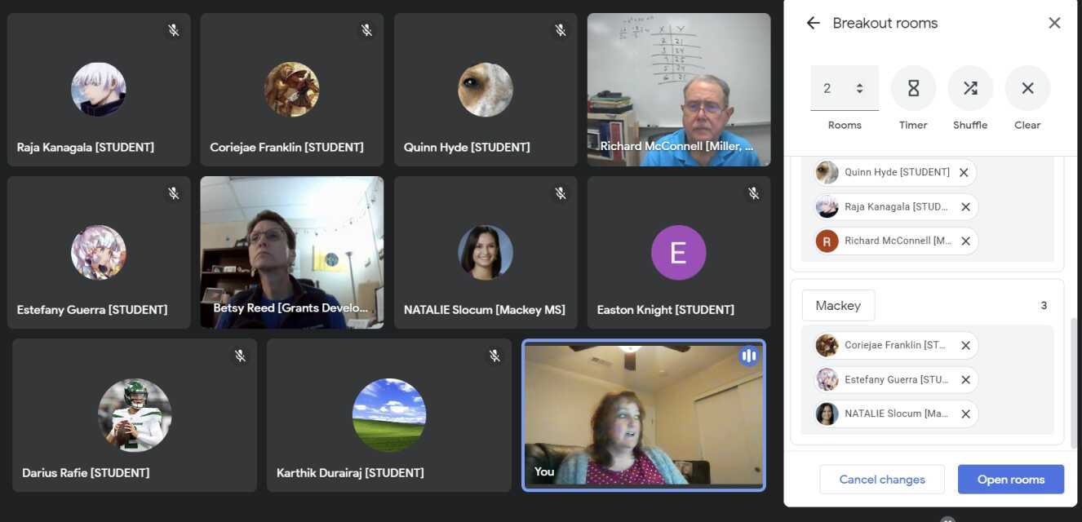Select Betsy Reed's video tile
1082x522 pixels.
292,252
